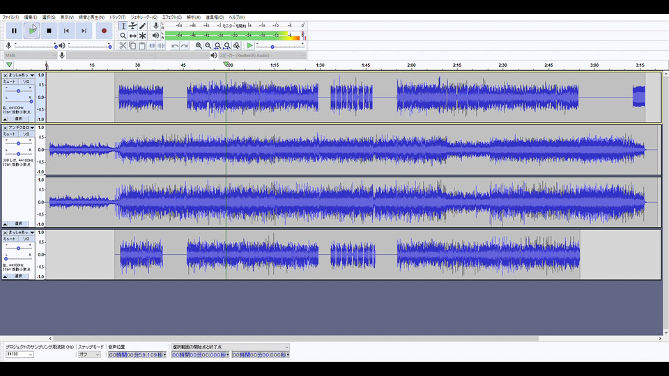
Task: Open the ファイル(F) menu
Action: point(10,17)
